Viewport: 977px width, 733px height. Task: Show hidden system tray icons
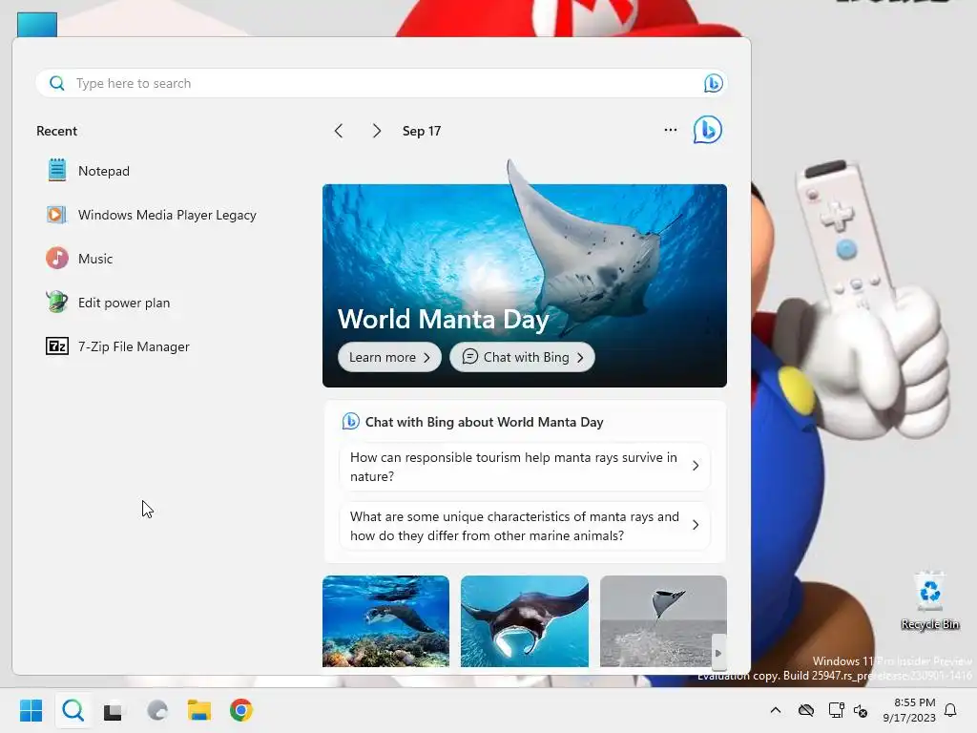[776, 710]
